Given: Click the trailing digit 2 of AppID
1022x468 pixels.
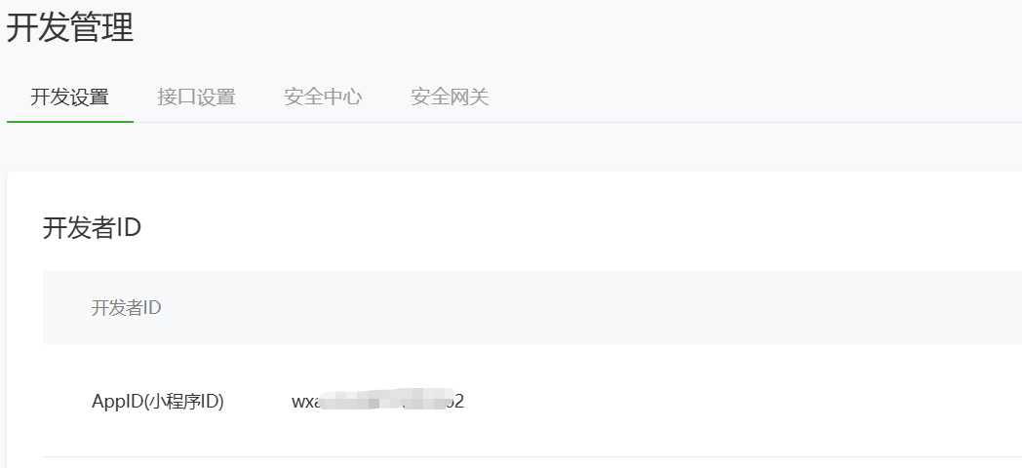Looking at the screenshot, I should click(x=459, y=402).
